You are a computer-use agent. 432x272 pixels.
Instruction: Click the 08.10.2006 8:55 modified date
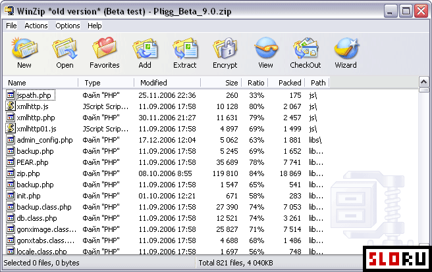[165, 173]
